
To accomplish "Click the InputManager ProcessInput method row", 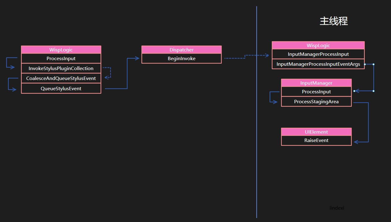I will click(316, 92).
